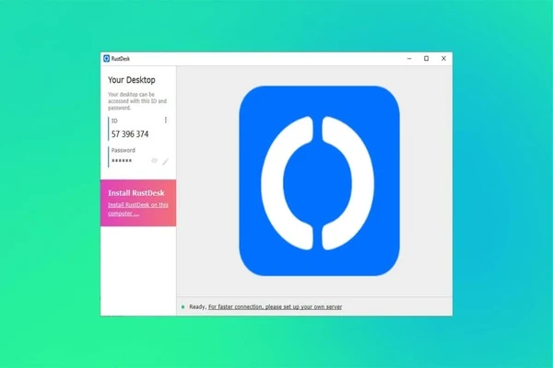Click the RustDesk title bar app icon

pyautogui.click(x=107, y=59)
